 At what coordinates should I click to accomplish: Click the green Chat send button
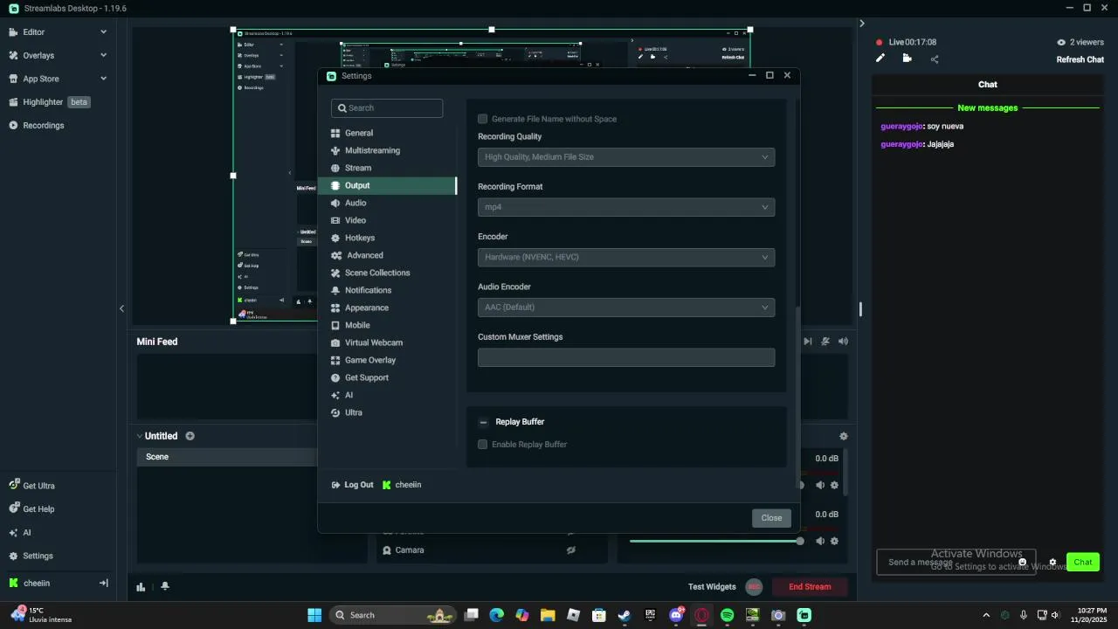[1082, 562]
